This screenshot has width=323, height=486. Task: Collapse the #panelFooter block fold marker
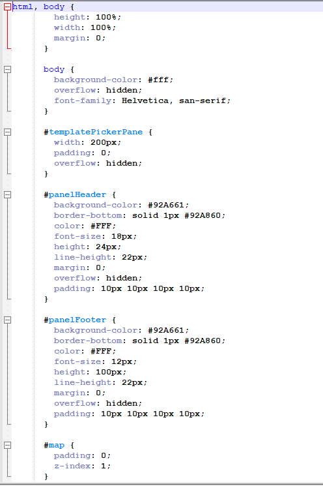7,320
